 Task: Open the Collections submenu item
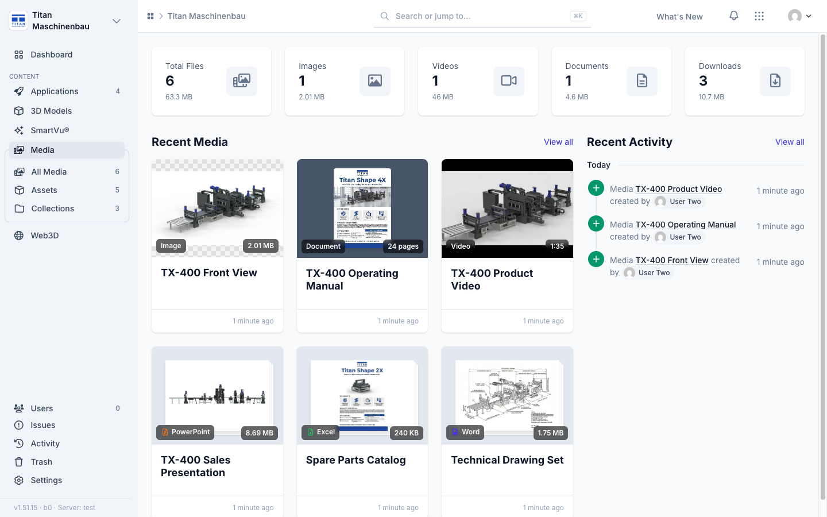67,209
